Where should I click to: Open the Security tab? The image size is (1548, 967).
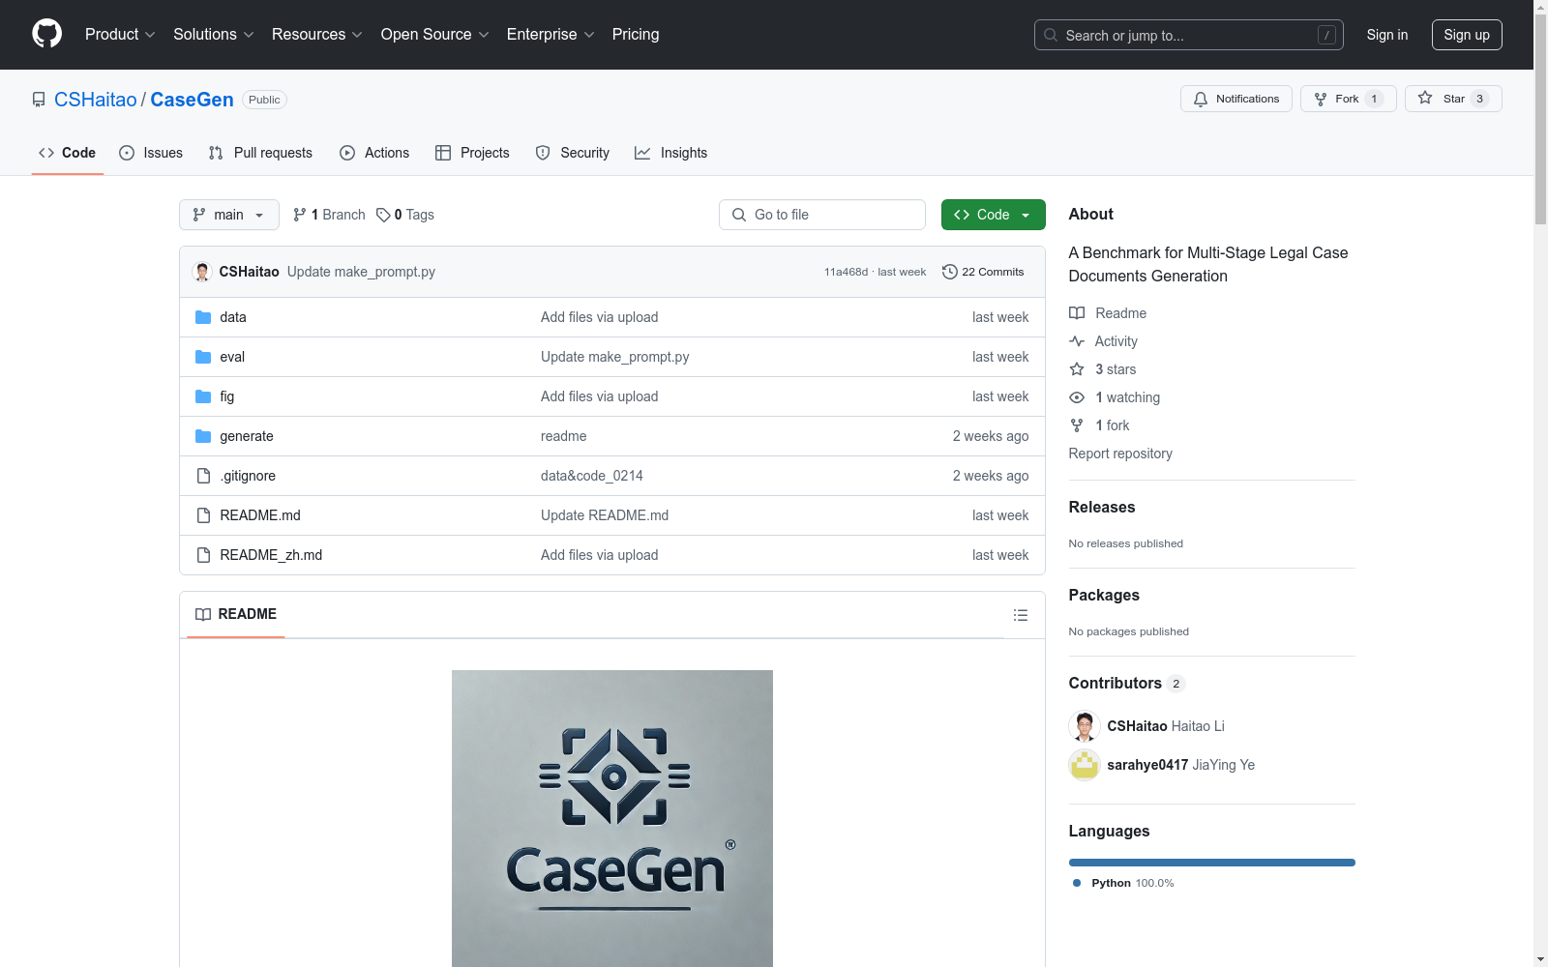click(x=573, y=153)
